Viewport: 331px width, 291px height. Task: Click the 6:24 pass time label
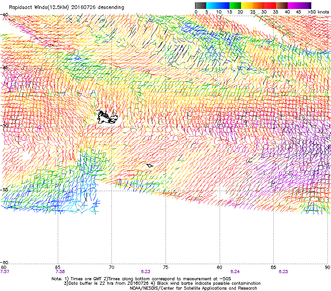point(235,272)
